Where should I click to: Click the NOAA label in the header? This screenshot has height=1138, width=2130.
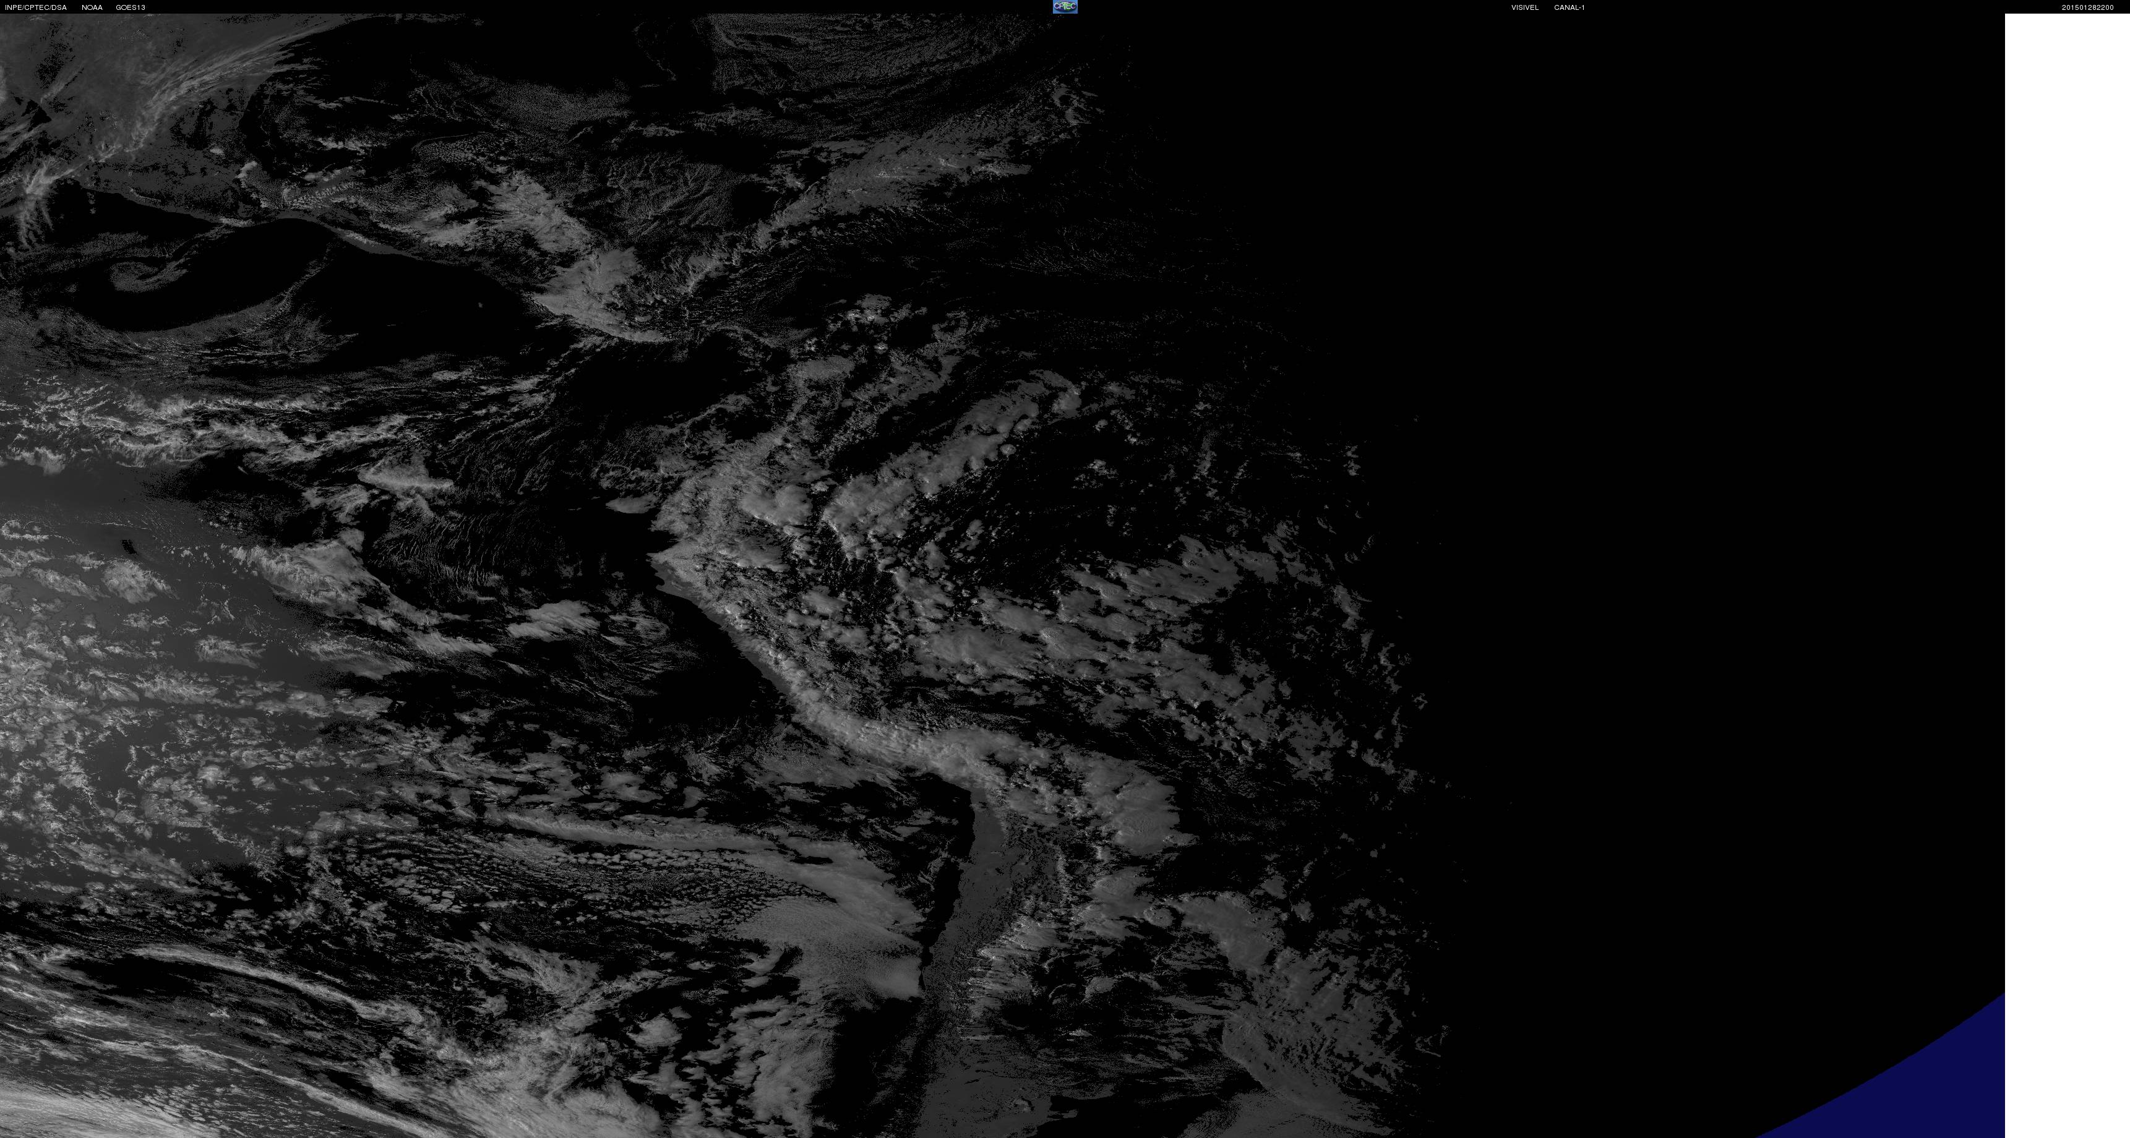[92, 7]
